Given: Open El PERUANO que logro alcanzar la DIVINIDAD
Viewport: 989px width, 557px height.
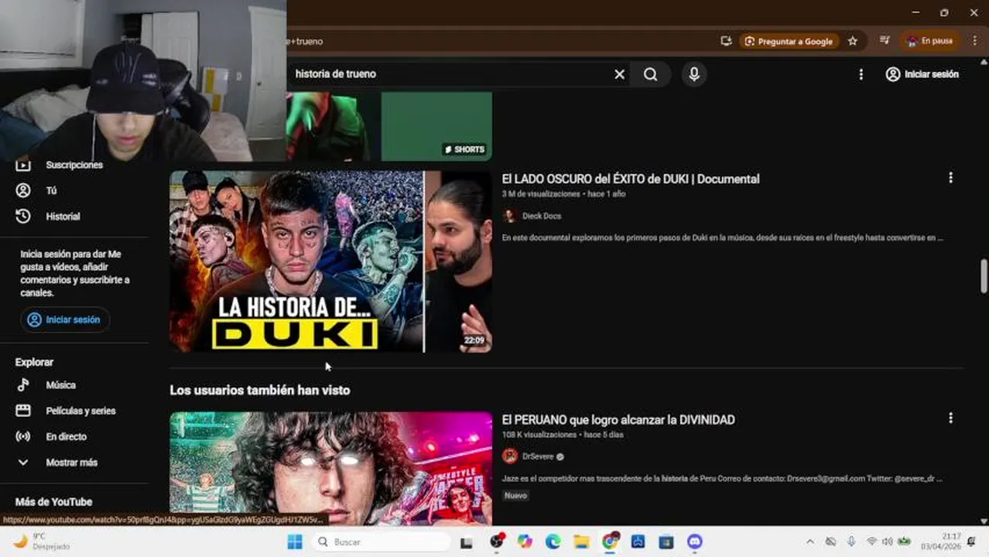Looking at the screenshot, I should [618, 420].
